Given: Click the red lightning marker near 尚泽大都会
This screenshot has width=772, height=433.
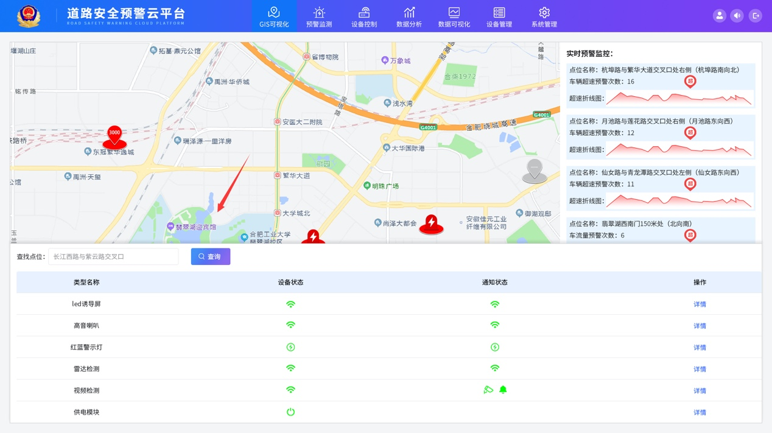Looking at the screenshot, I should click(431, 224).
